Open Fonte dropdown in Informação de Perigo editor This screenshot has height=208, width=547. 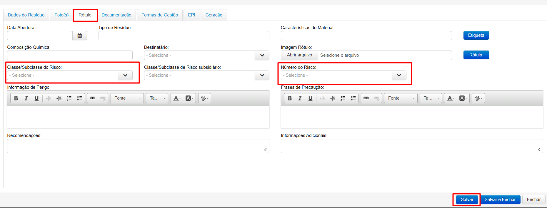(127, 98)
